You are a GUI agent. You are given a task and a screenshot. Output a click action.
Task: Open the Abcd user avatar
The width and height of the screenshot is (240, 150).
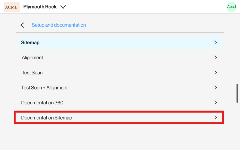(232, 7)
